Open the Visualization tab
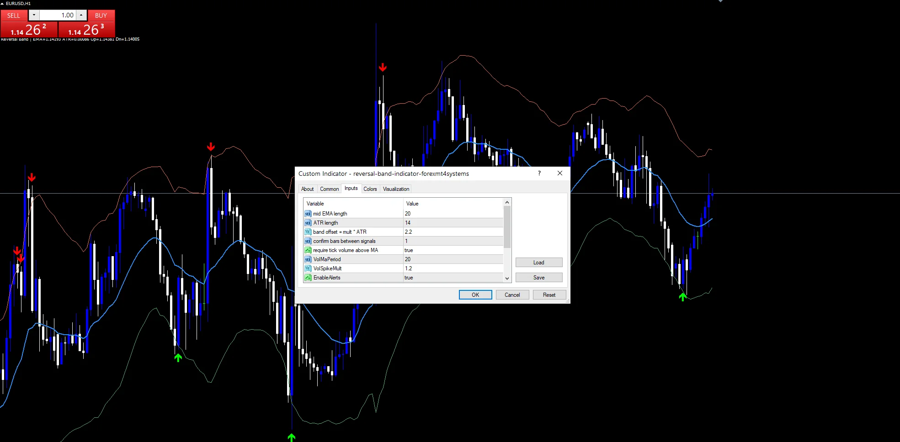 [x=396, y=189]
